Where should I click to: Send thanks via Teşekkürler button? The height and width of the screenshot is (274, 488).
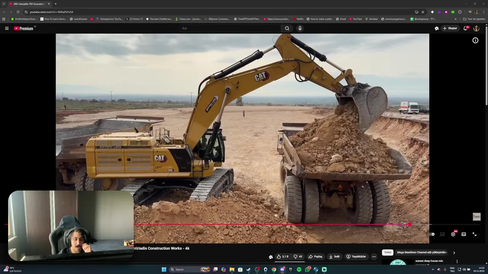(356, 256)
